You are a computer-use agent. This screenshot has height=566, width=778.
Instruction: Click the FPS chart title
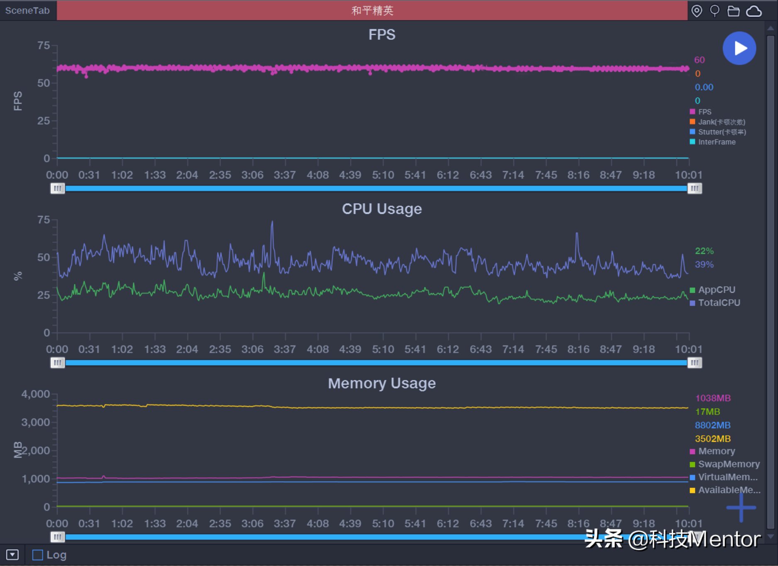tap(382, 34)
